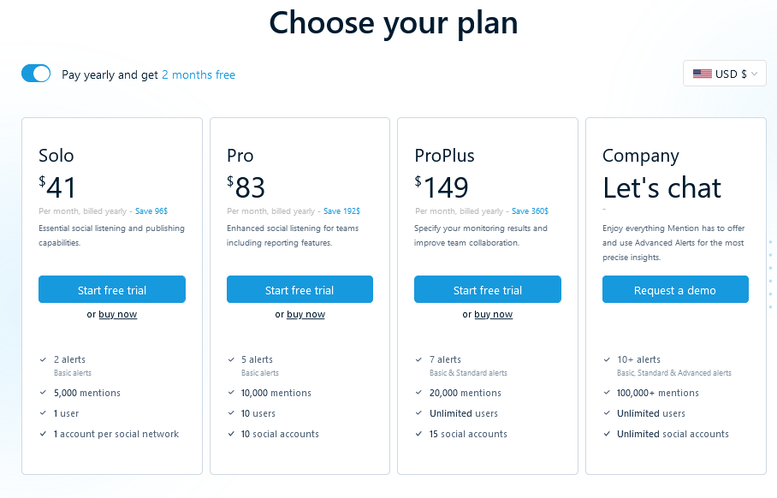Image resolution: width=777 pixels, height=498 pixels.
Task: Open the USD currency dropdown
Action: [x=724, y=74]
